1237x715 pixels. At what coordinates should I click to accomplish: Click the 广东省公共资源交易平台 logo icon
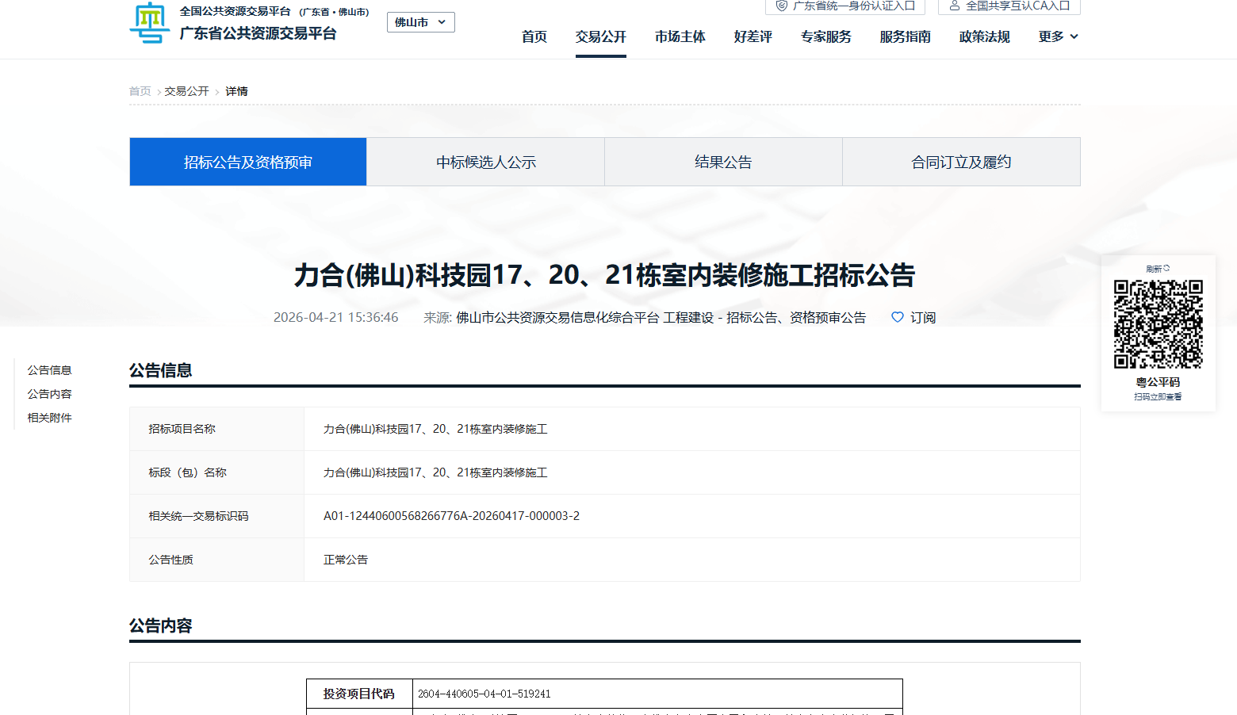point(150,23)
